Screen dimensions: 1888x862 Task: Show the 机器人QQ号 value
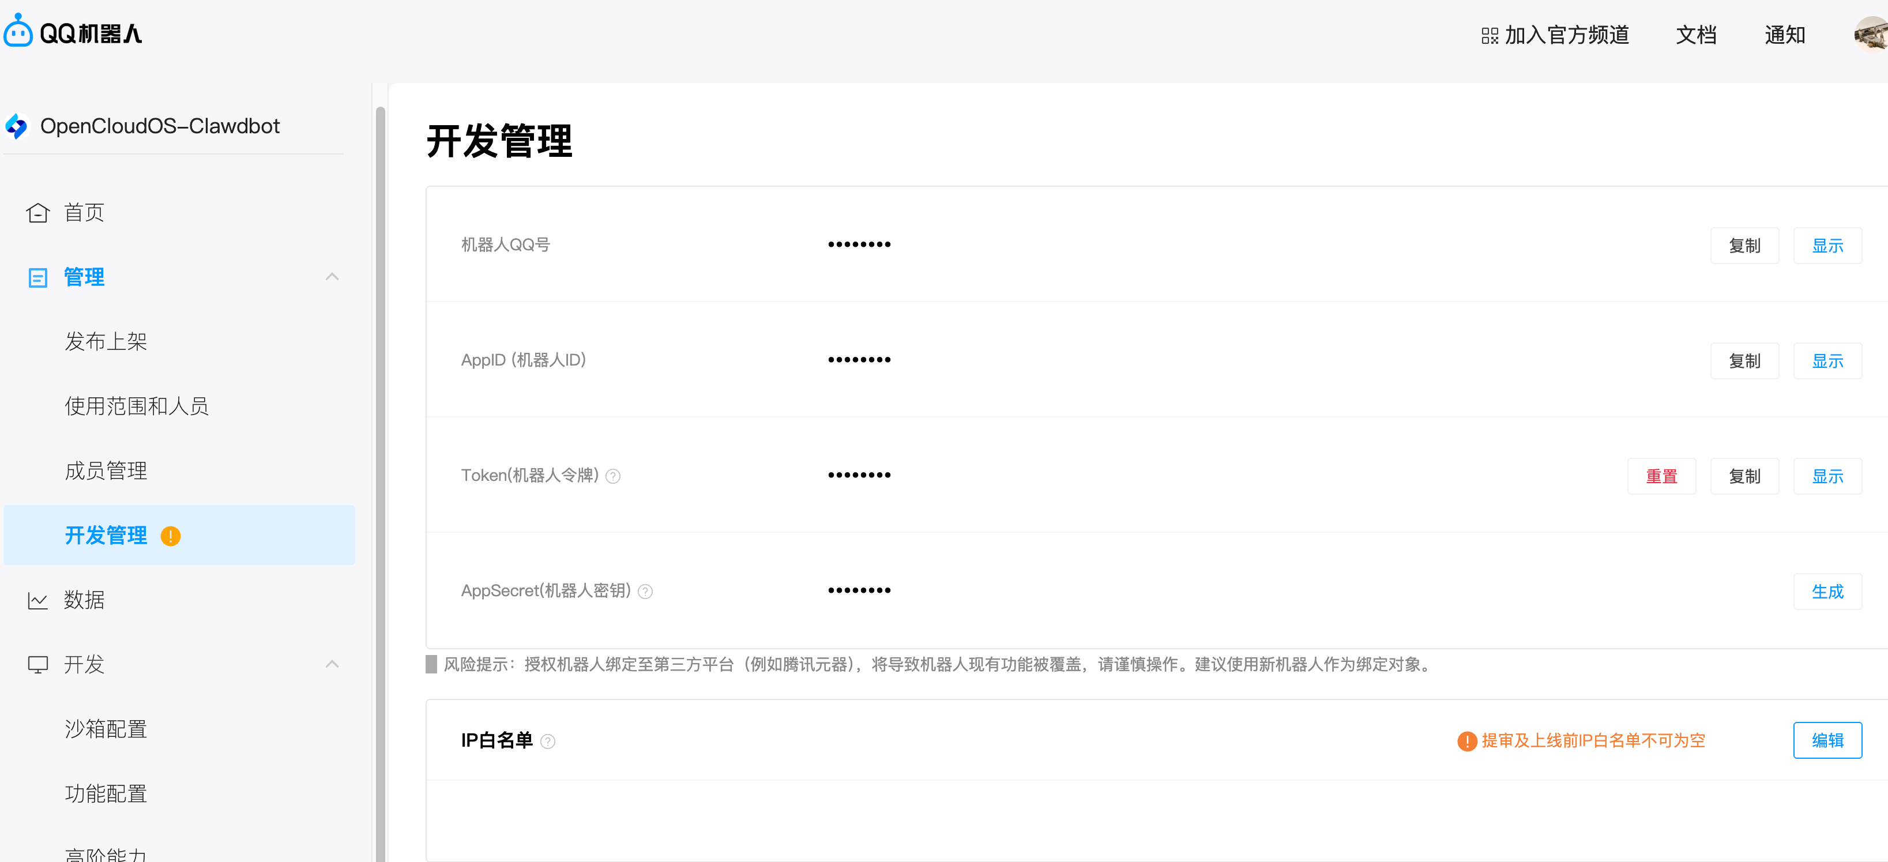click(x=1827, y=246)
